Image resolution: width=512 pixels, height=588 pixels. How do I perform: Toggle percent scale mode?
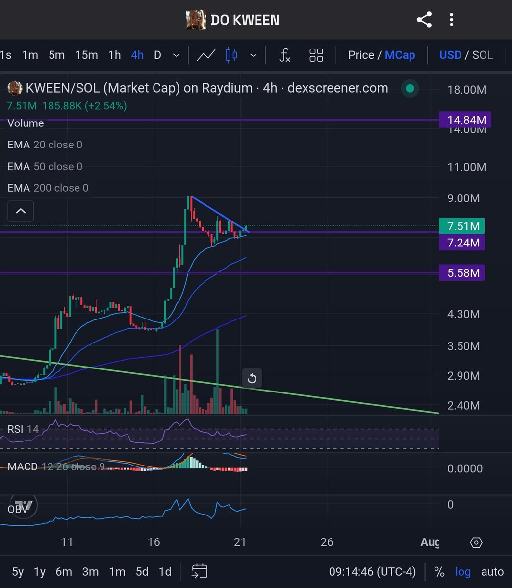pyautogui.click(x=439, y=572)
